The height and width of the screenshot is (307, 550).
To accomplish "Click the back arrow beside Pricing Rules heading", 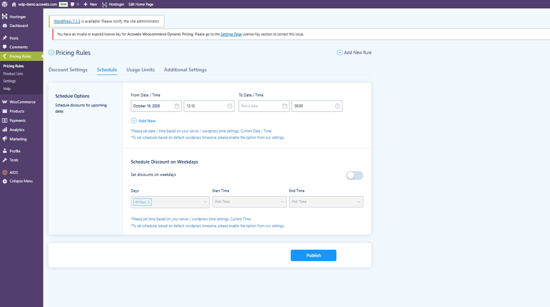I will pos(51,53).
